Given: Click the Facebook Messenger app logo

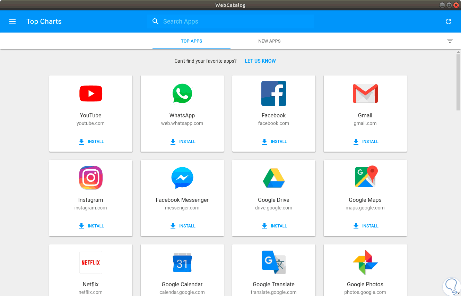Looking at the screenshot, I should point(182,178).
